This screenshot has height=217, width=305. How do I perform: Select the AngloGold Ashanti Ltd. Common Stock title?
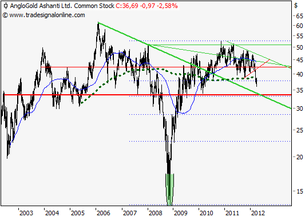point(62,6)
